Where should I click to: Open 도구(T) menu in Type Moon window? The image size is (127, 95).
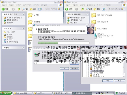[x=99, y=5]
